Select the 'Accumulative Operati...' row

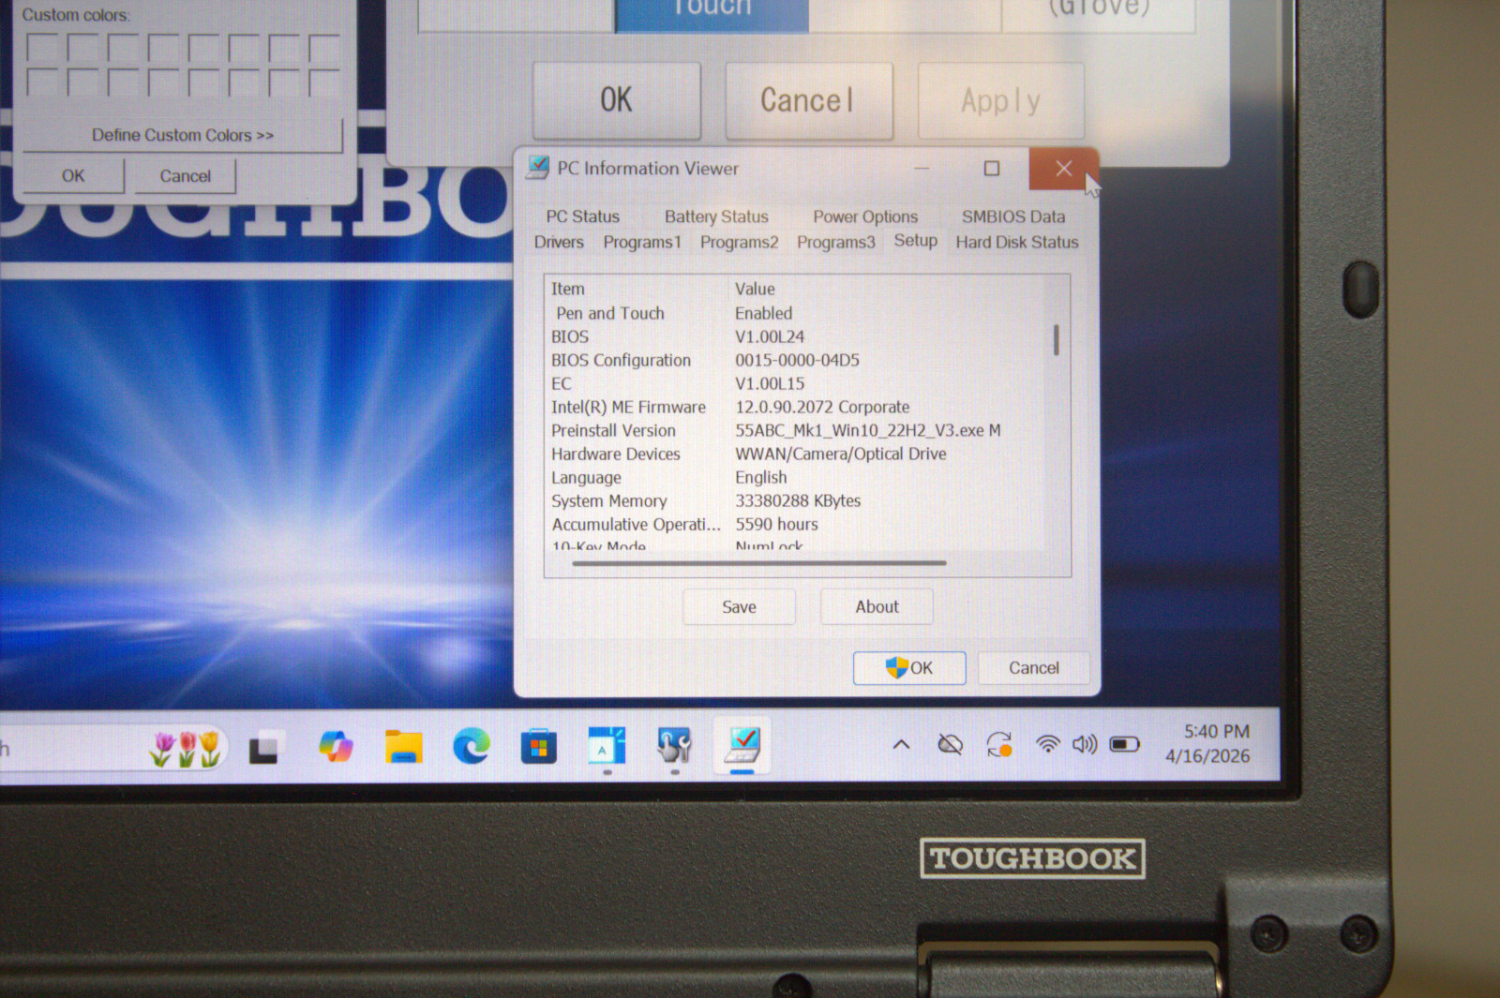pyautogui.click(x=797, y=524)
